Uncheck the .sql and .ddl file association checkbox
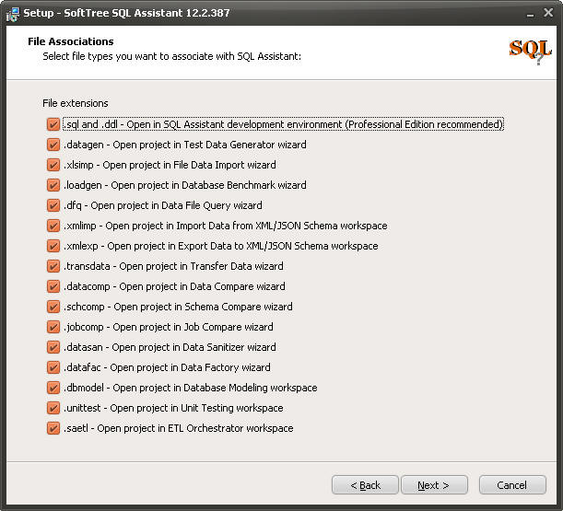This screenshot has height=511, width=563. point(53,124)
